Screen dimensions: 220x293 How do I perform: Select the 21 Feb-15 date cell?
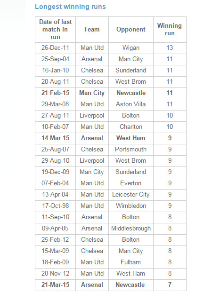(55, 93)
